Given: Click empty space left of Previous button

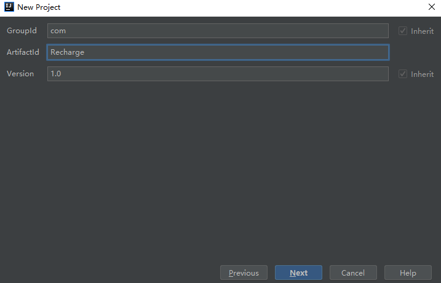Looking at the screenshot, I should coord(111,273).
